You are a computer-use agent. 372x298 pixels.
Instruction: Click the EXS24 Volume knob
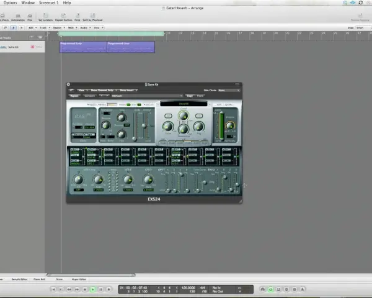coord(229,125)
